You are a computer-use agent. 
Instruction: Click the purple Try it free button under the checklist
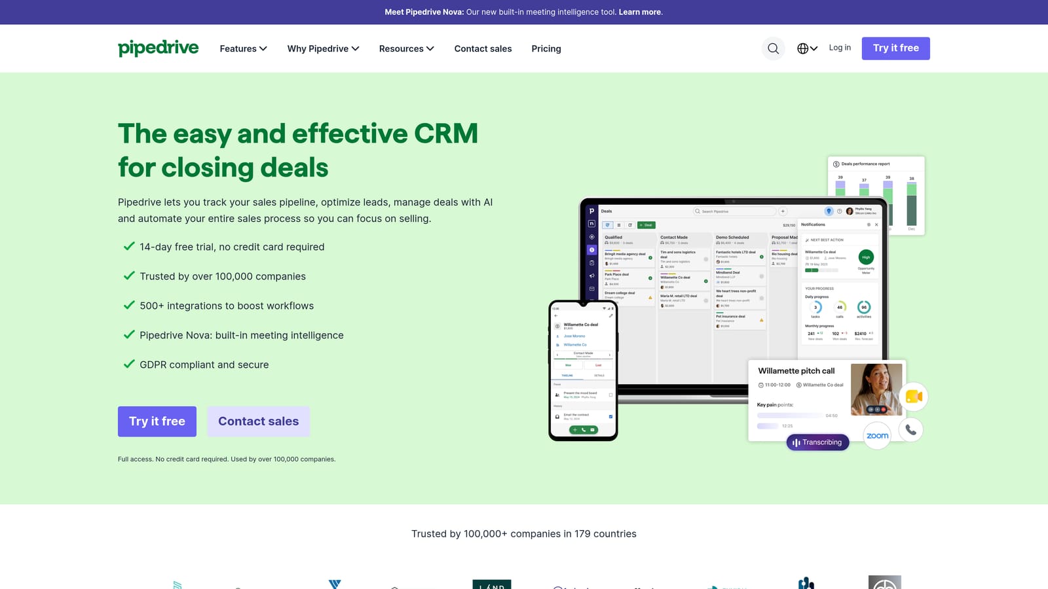pyautogui.click(x=157, y=421)
